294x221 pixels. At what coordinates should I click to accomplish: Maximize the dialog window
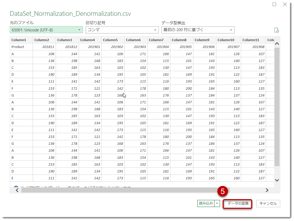point(274,4)
